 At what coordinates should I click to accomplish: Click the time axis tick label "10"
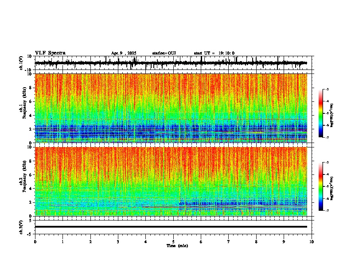(312, 242)
